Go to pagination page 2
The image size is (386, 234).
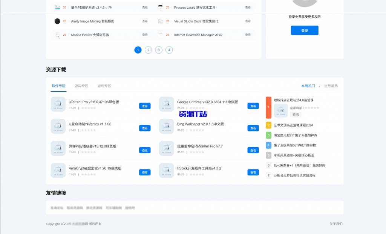148,50
